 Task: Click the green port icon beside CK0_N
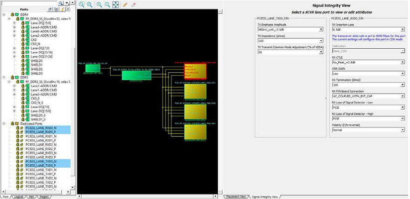(x=28, y=44)
